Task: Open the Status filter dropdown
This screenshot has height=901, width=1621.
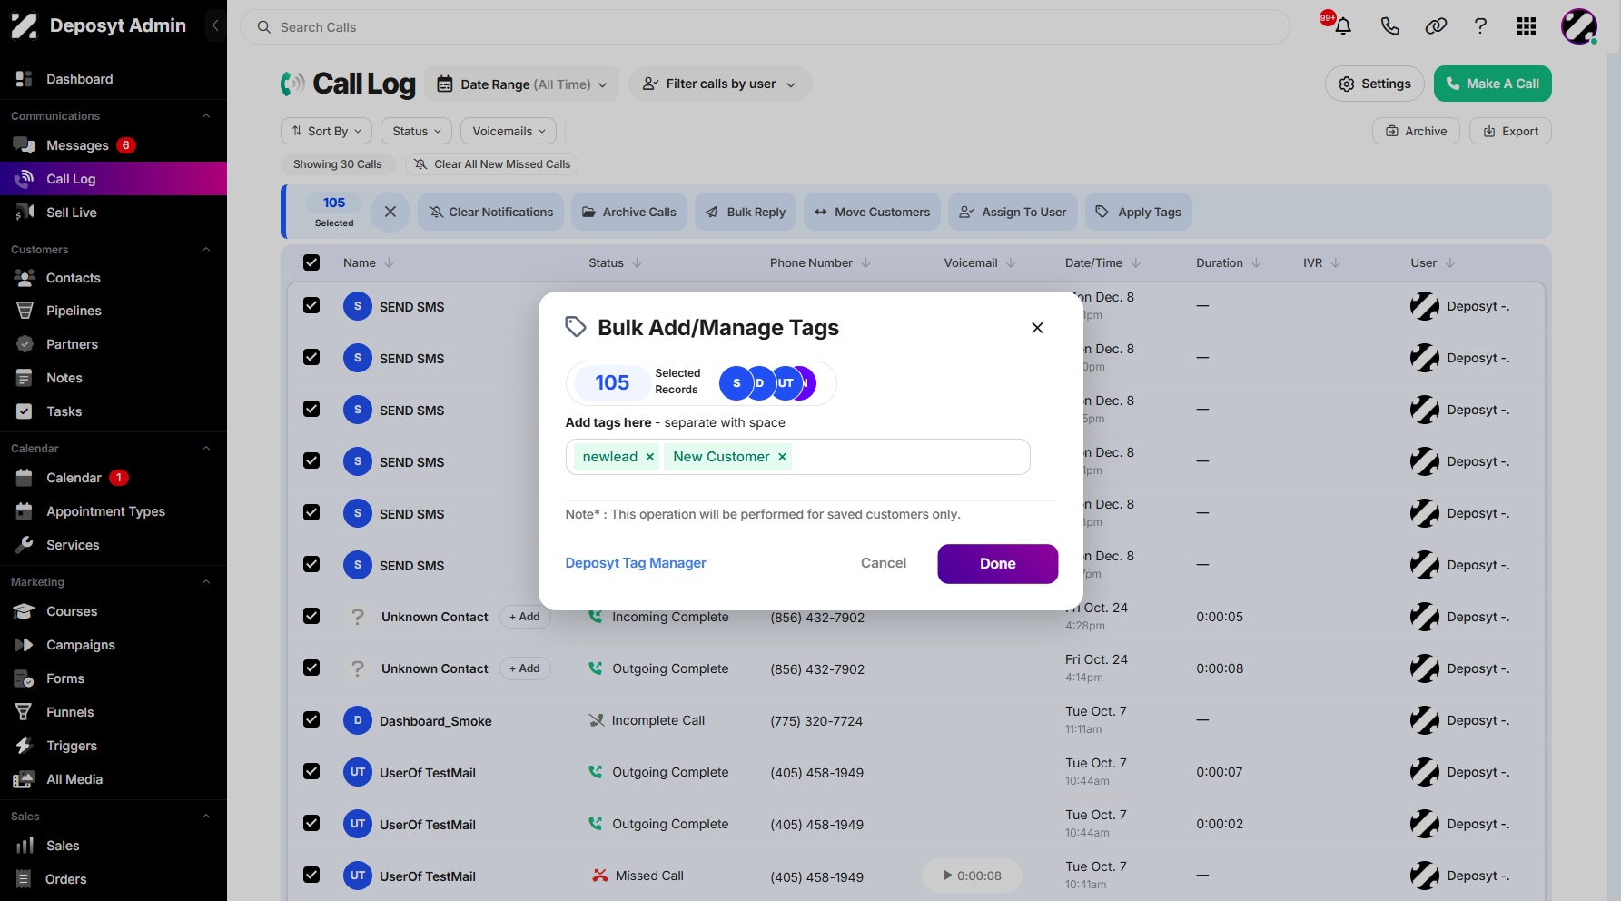Action: tap(417, 131)
